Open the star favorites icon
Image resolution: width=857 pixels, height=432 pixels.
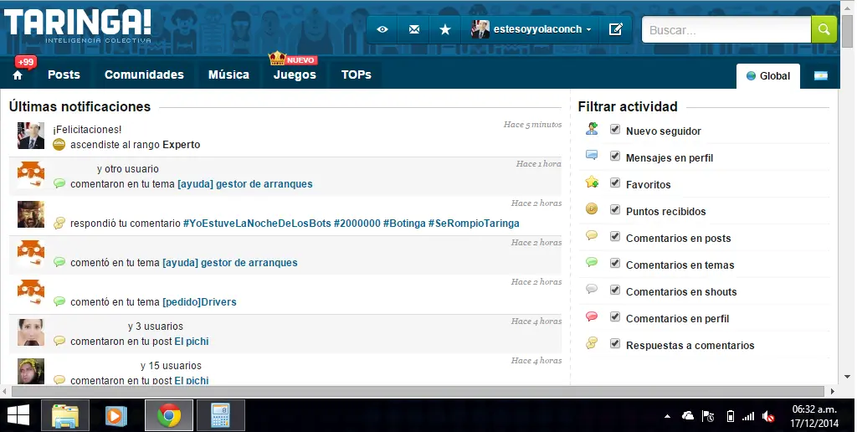pos(445,29)
